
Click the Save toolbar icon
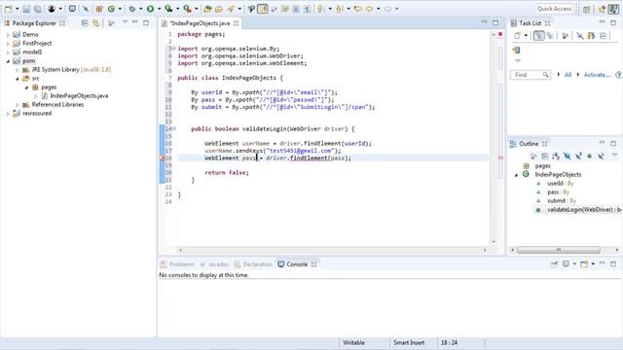(x=26, y=9)
